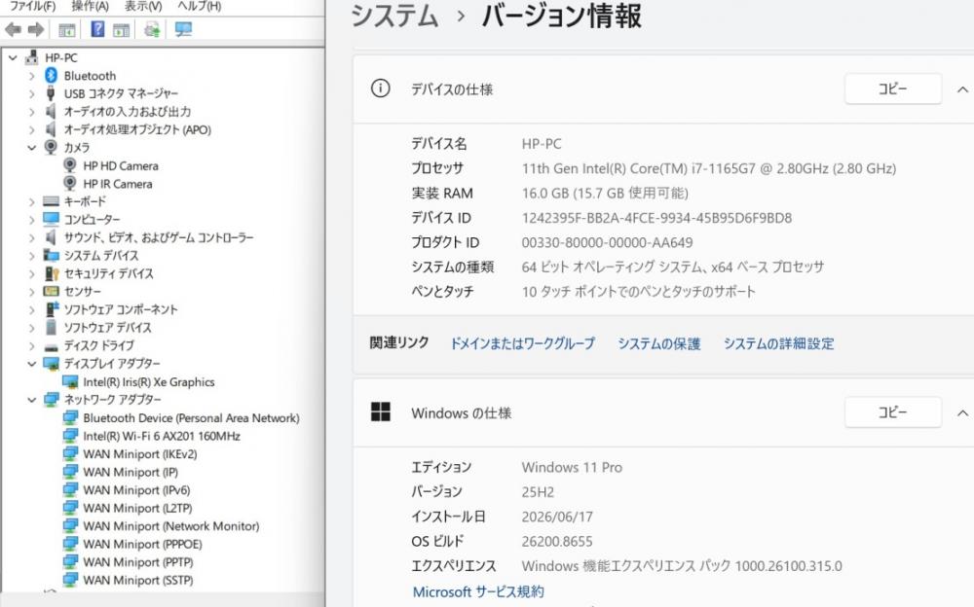Select the Intel Wi-Fi 6 AX201 adapter icon

(70, 436)
